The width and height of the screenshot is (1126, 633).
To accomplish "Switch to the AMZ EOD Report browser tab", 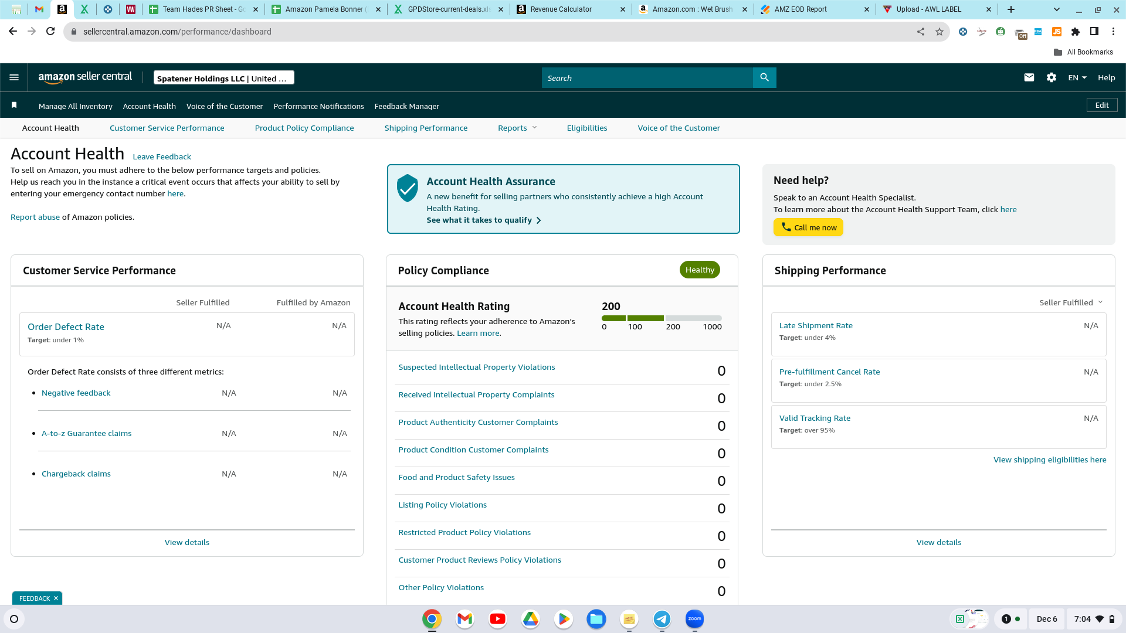I will (x=815, y=9).
